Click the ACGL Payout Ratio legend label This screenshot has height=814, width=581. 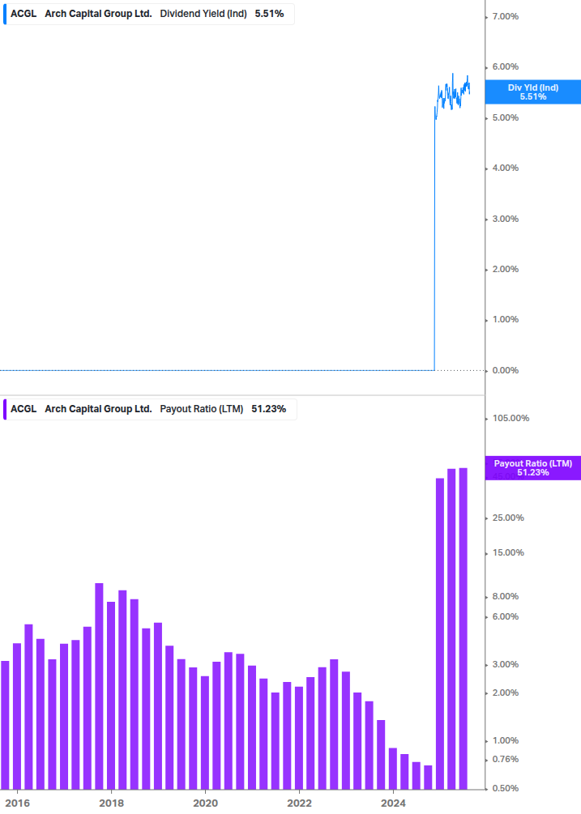150,409
